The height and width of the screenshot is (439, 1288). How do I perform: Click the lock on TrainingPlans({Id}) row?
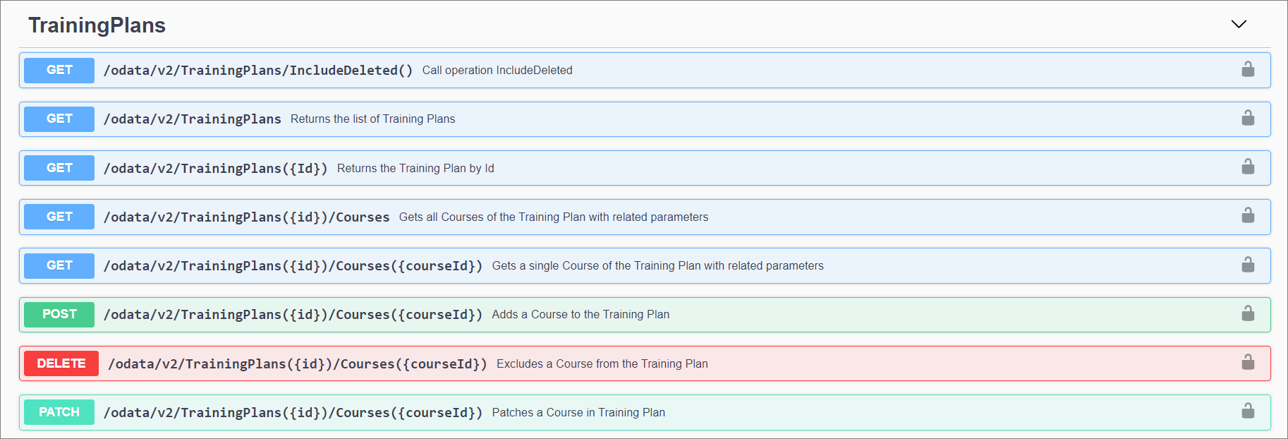1247,167
